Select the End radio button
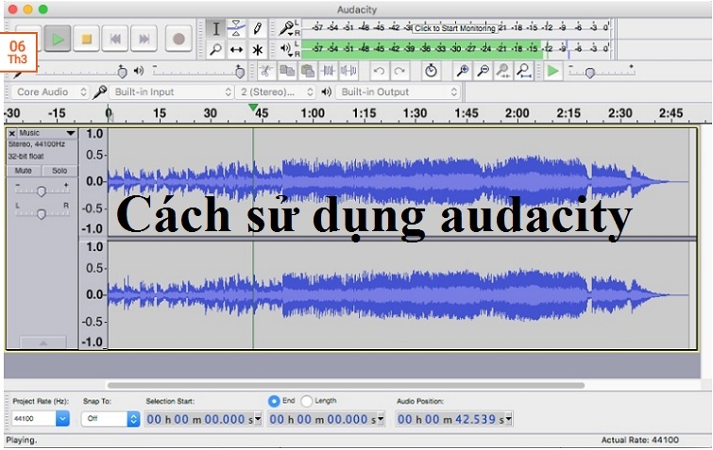Screen dimensions: 713x450 tap(274, 401)
